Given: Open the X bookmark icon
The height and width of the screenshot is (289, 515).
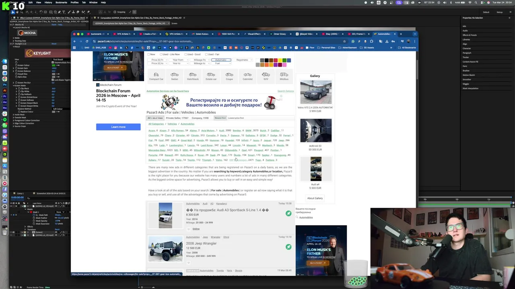Looking at the screenshot, I should click(126, 48).
